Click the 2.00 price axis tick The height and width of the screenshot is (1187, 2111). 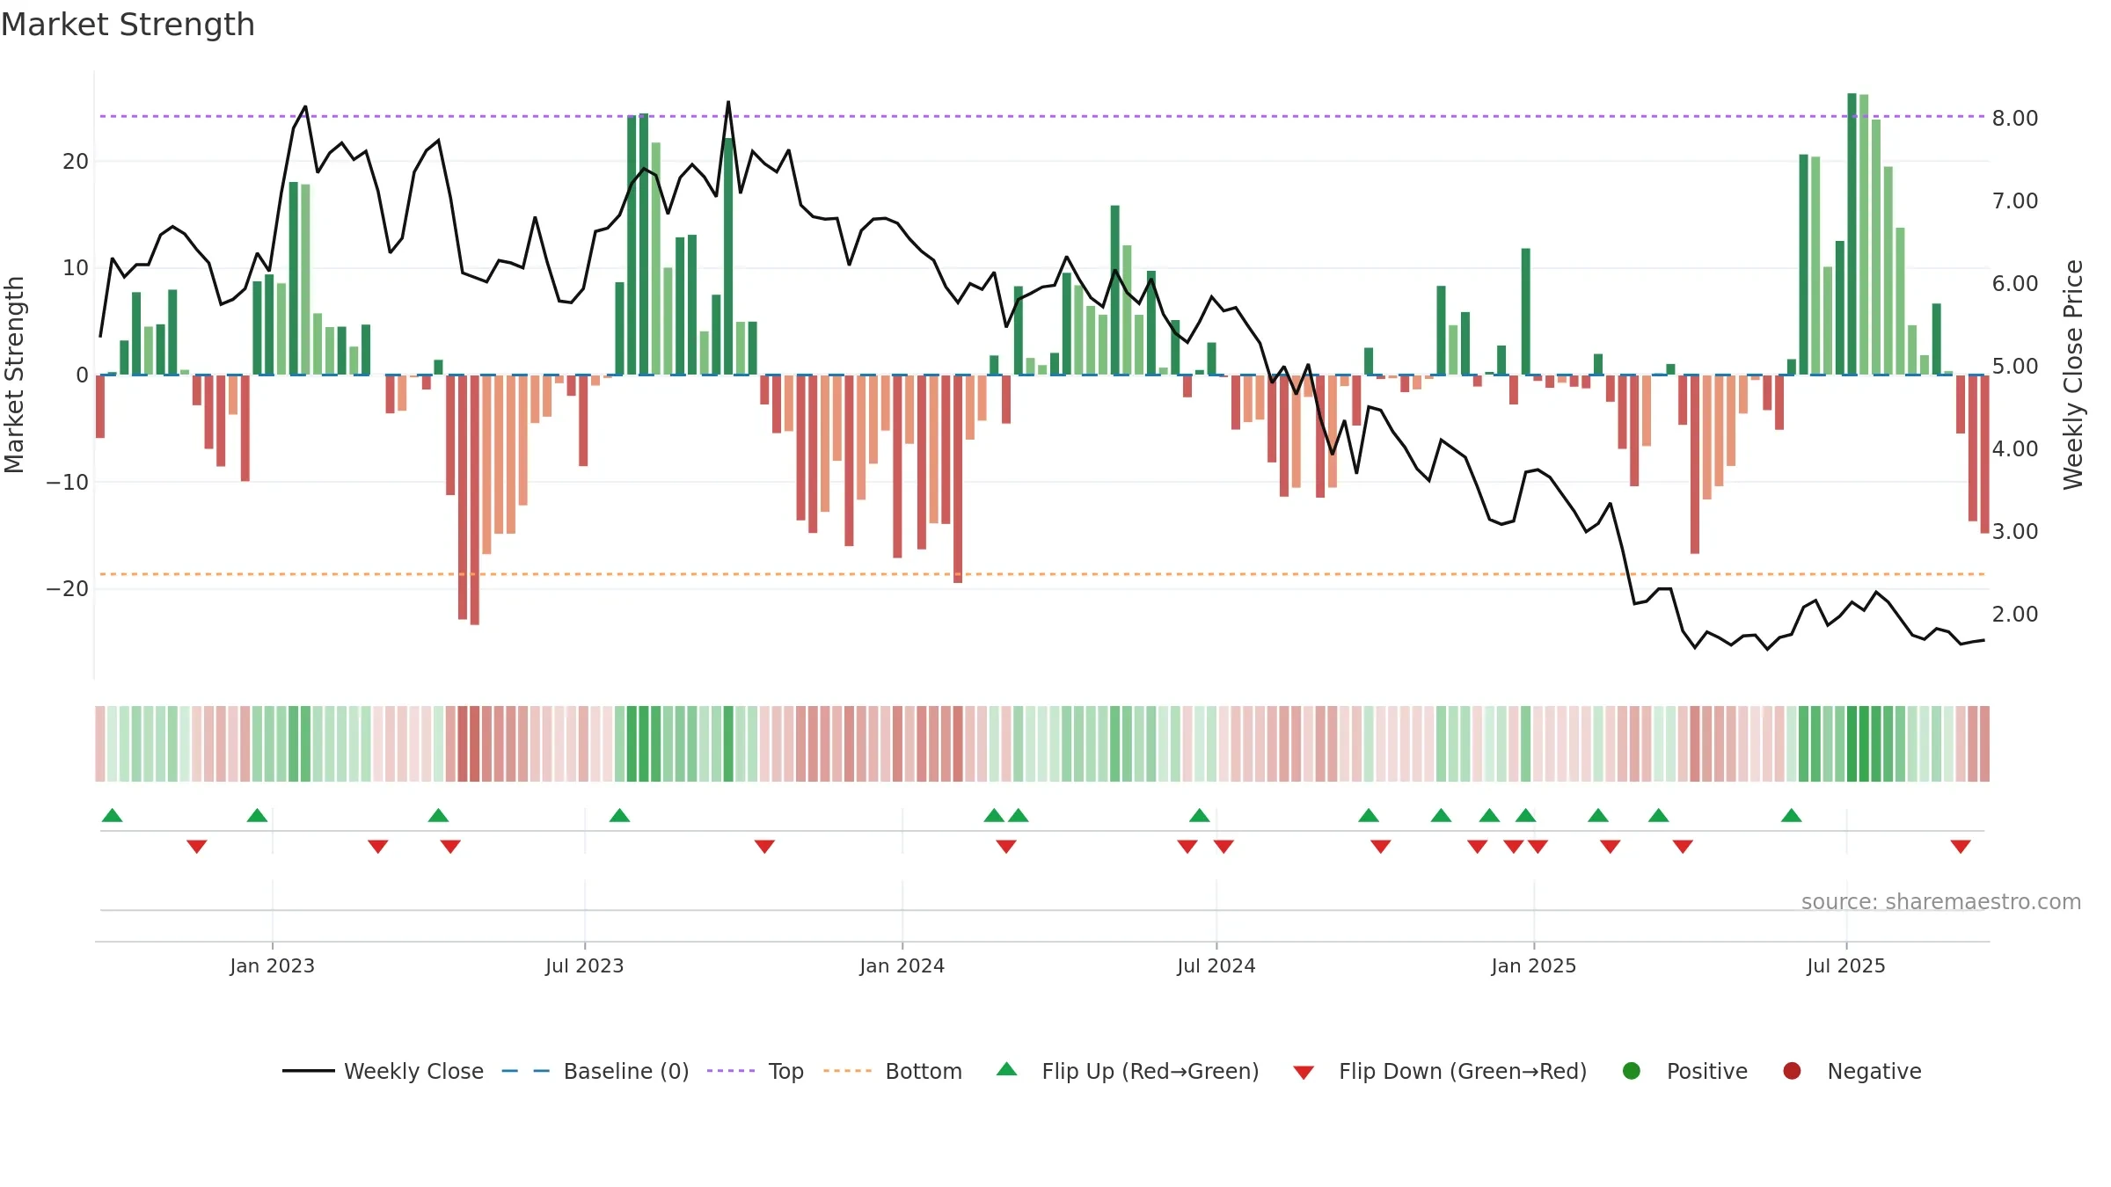point(2015,614)
